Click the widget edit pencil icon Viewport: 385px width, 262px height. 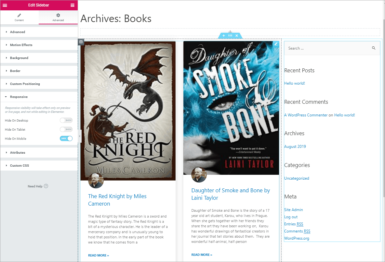276,44
